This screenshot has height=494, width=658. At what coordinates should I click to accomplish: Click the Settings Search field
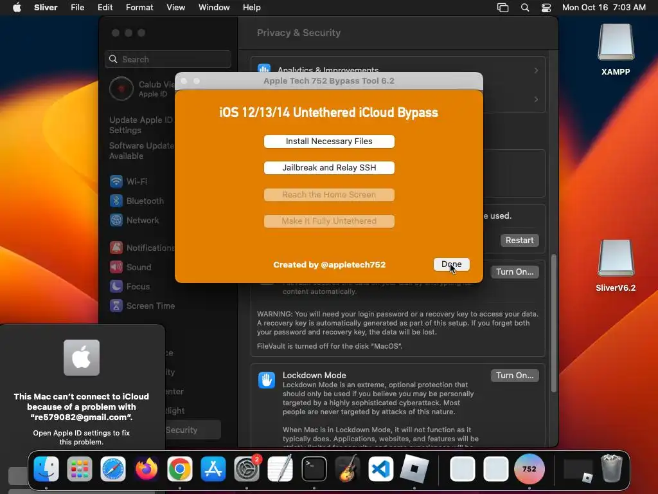[168, 59]
